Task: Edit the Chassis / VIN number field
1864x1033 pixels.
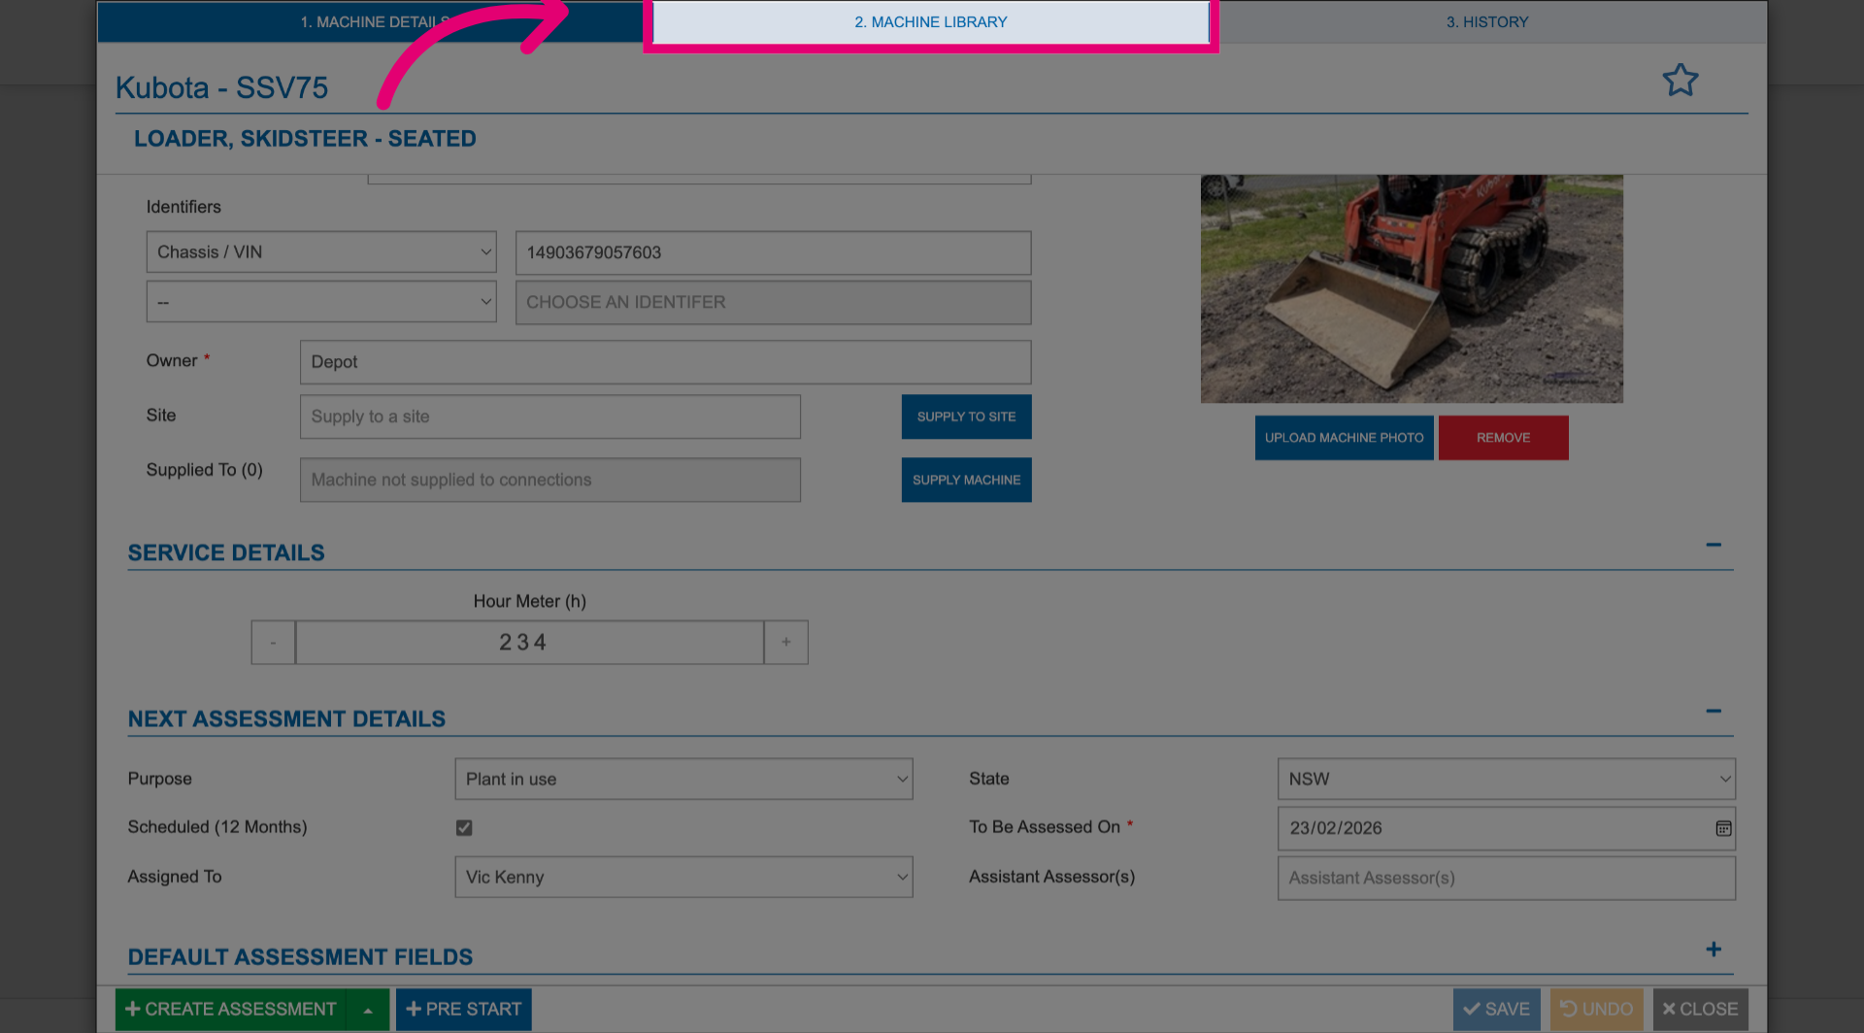Action: click(x=773, y=252)
